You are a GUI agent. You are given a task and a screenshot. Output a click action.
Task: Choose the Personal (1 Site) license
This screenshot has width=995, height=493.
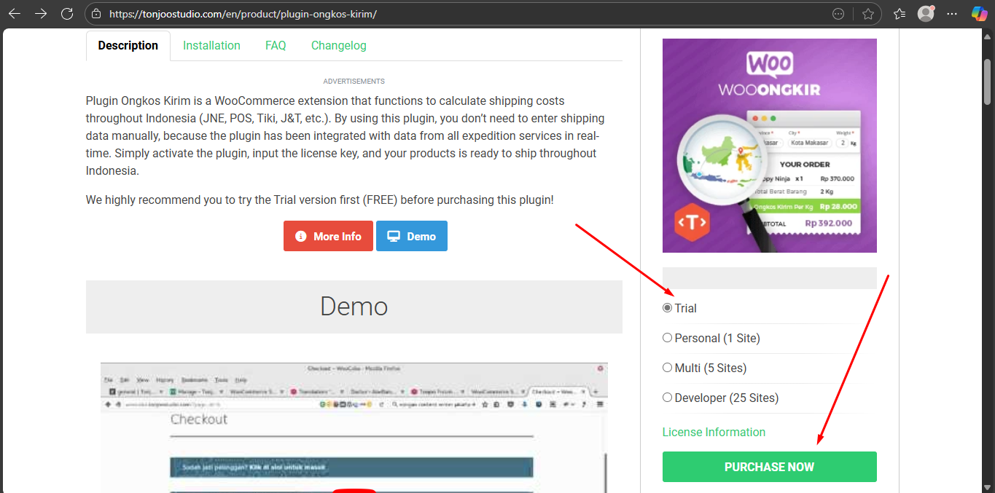coord(667,338)
